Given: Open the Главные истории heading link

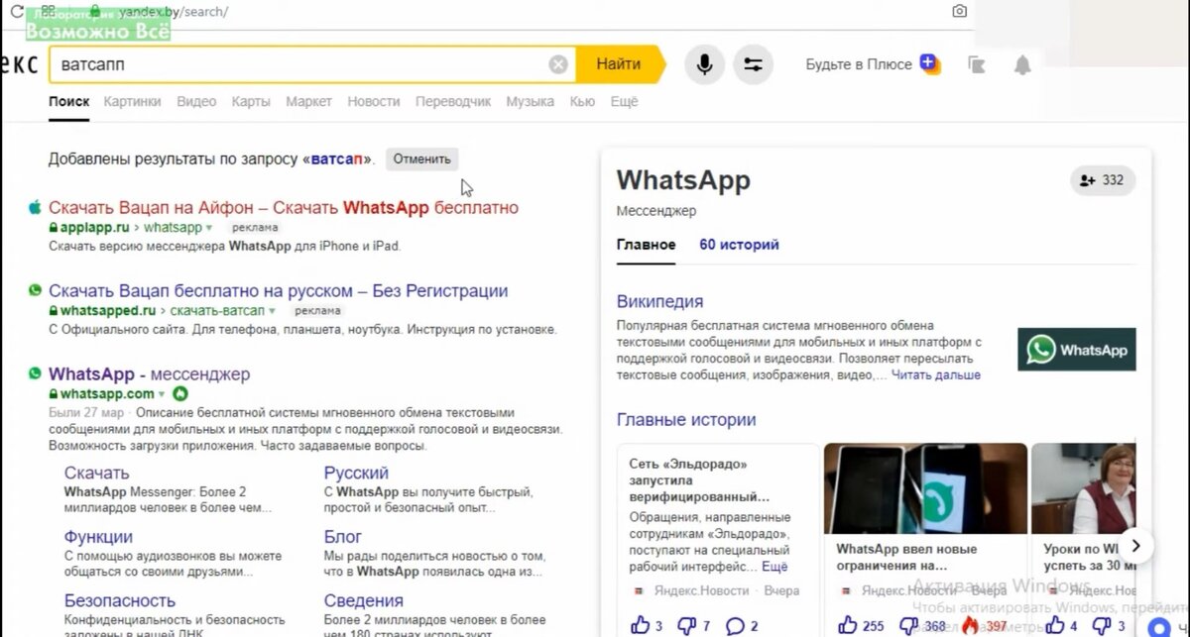Looking at the screenshot, I should click(686, 420).
